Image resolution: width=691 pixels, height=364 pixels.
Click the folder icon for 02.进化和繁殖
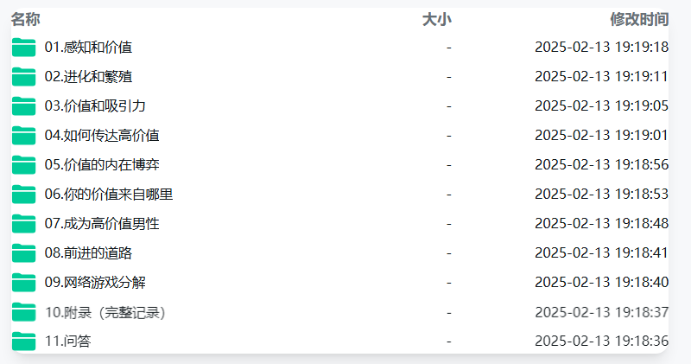point(24,77)
